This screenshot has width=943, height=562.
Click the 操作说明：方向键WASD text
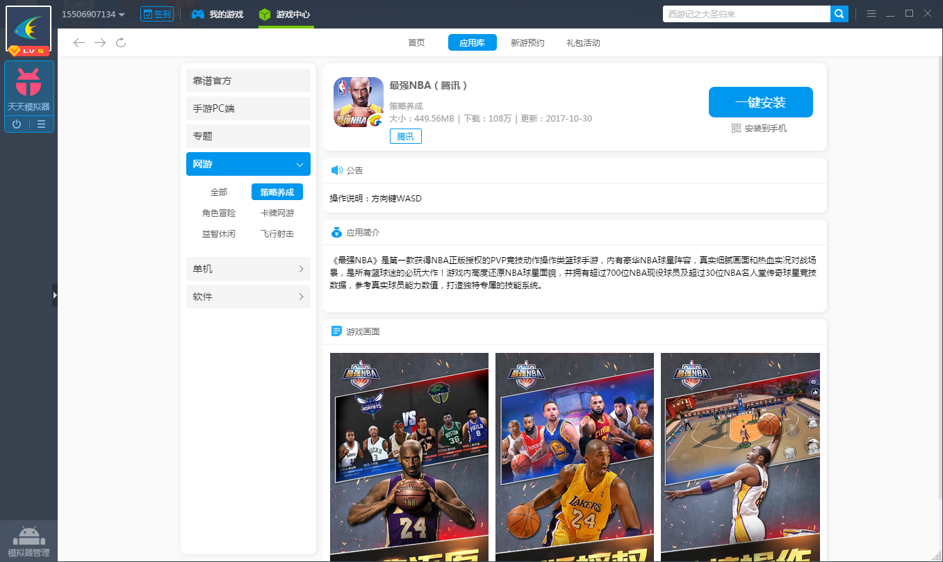[x=376, y=199]
